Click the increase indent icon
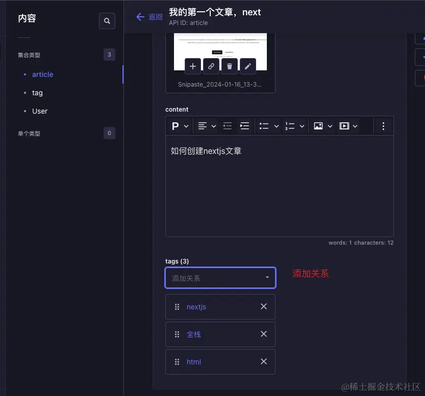425x396 pixels. [244, 126]
